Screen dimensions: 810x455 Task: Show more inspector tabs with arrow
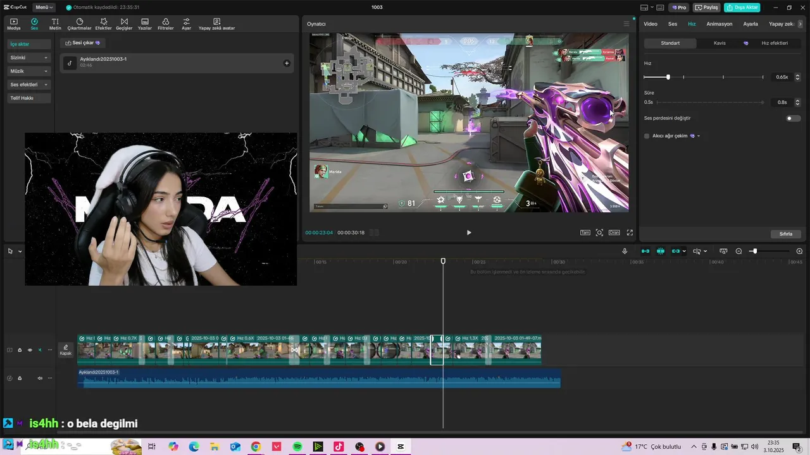point(801,24)
